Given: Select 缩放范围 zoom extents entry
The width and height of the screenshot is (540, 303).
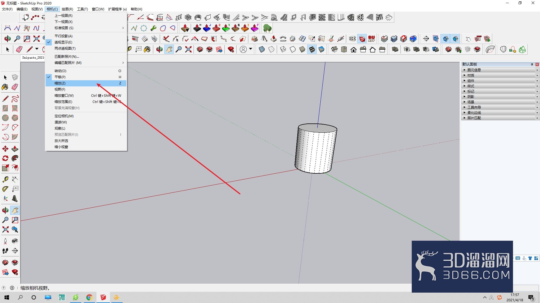Looking at the screenshot, I should click(86, 102).
